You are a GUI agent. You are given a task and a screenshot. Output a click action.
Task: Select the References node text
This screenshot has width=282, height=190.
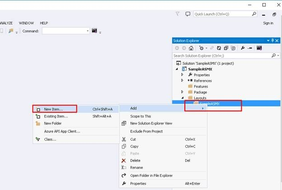(202, 81)
